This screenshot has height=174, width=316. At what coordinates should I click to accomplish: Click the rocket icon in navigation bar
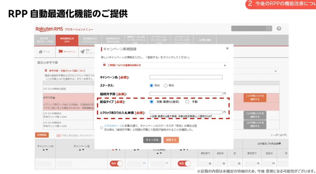(x=83, y=51)
